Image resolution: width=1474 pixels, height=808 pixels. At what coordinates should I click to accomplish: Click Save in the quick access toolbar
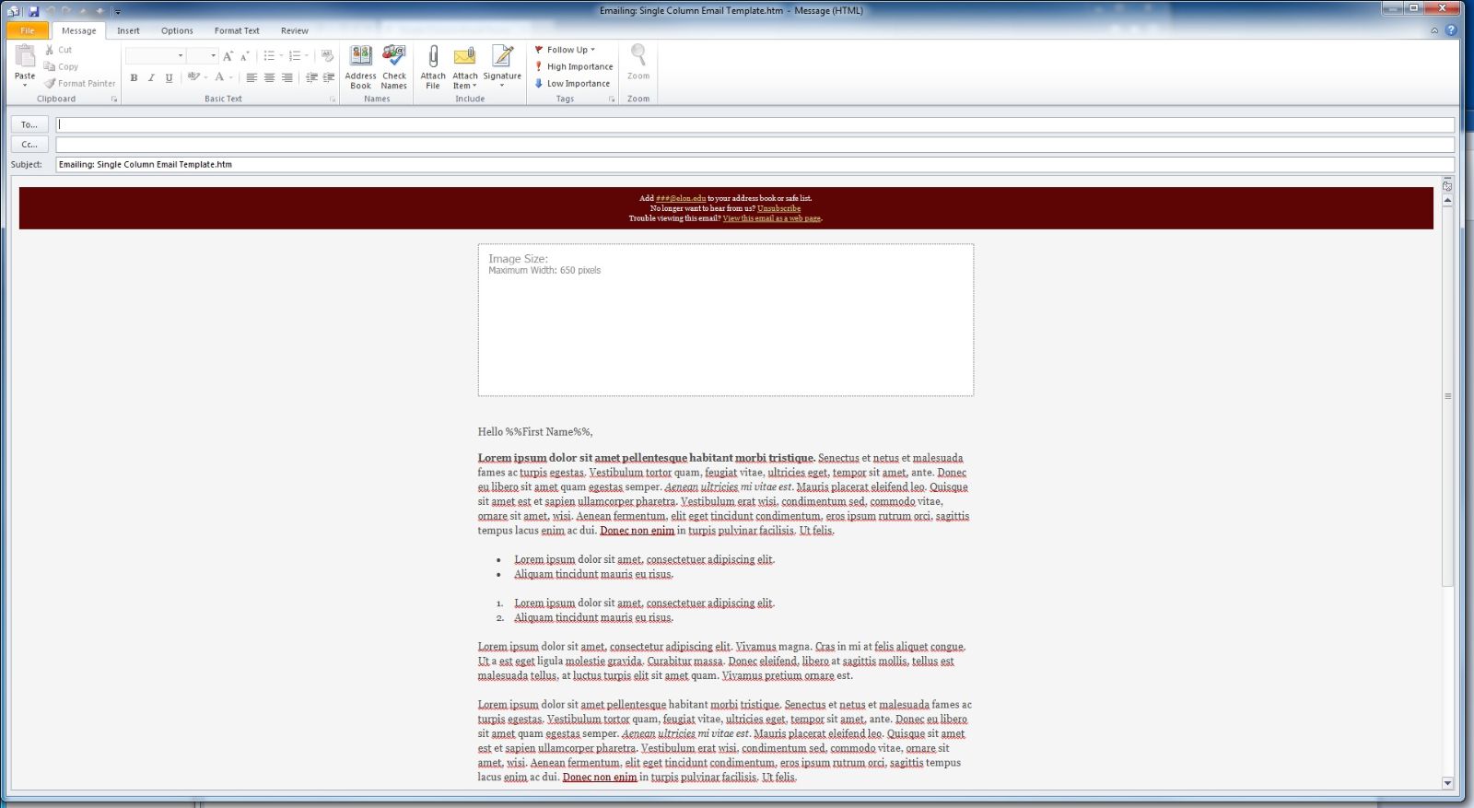(34, 11)
